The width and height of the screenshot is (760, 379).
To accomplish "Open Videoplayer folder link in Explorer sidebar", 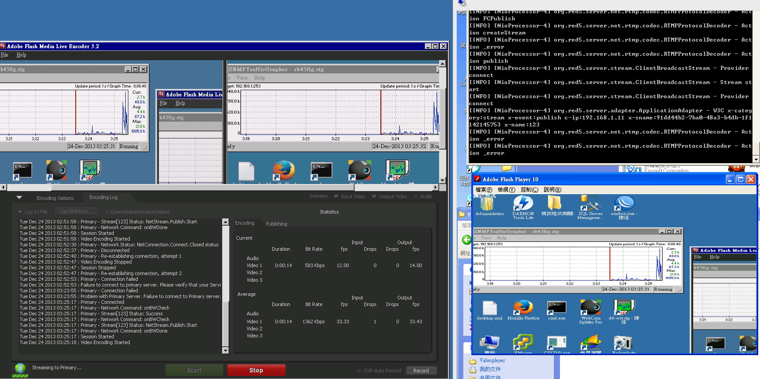I will [x=492, y=360].
